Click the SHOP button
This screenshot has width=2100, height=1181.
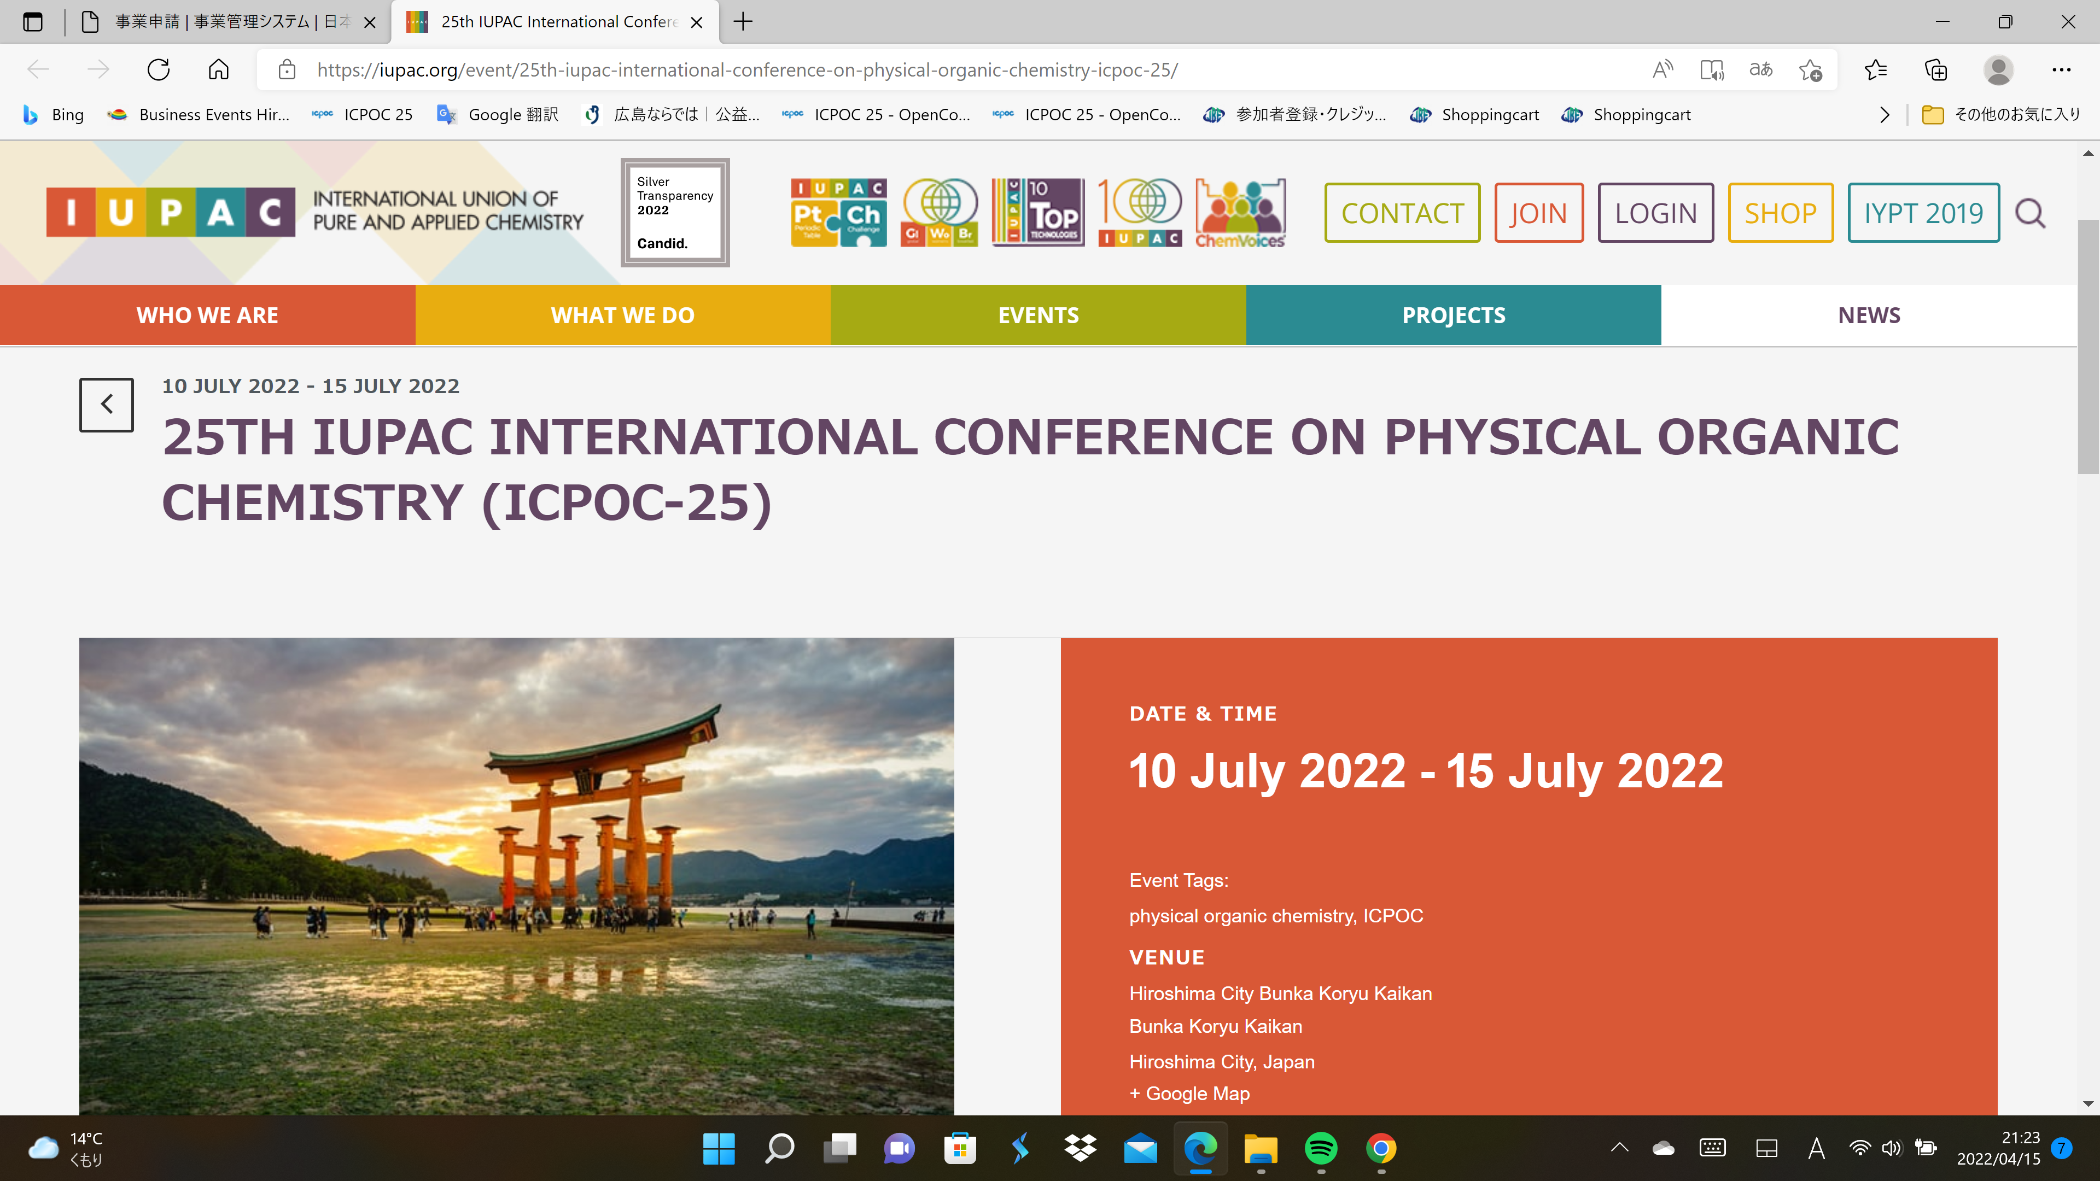[1781, 213]
